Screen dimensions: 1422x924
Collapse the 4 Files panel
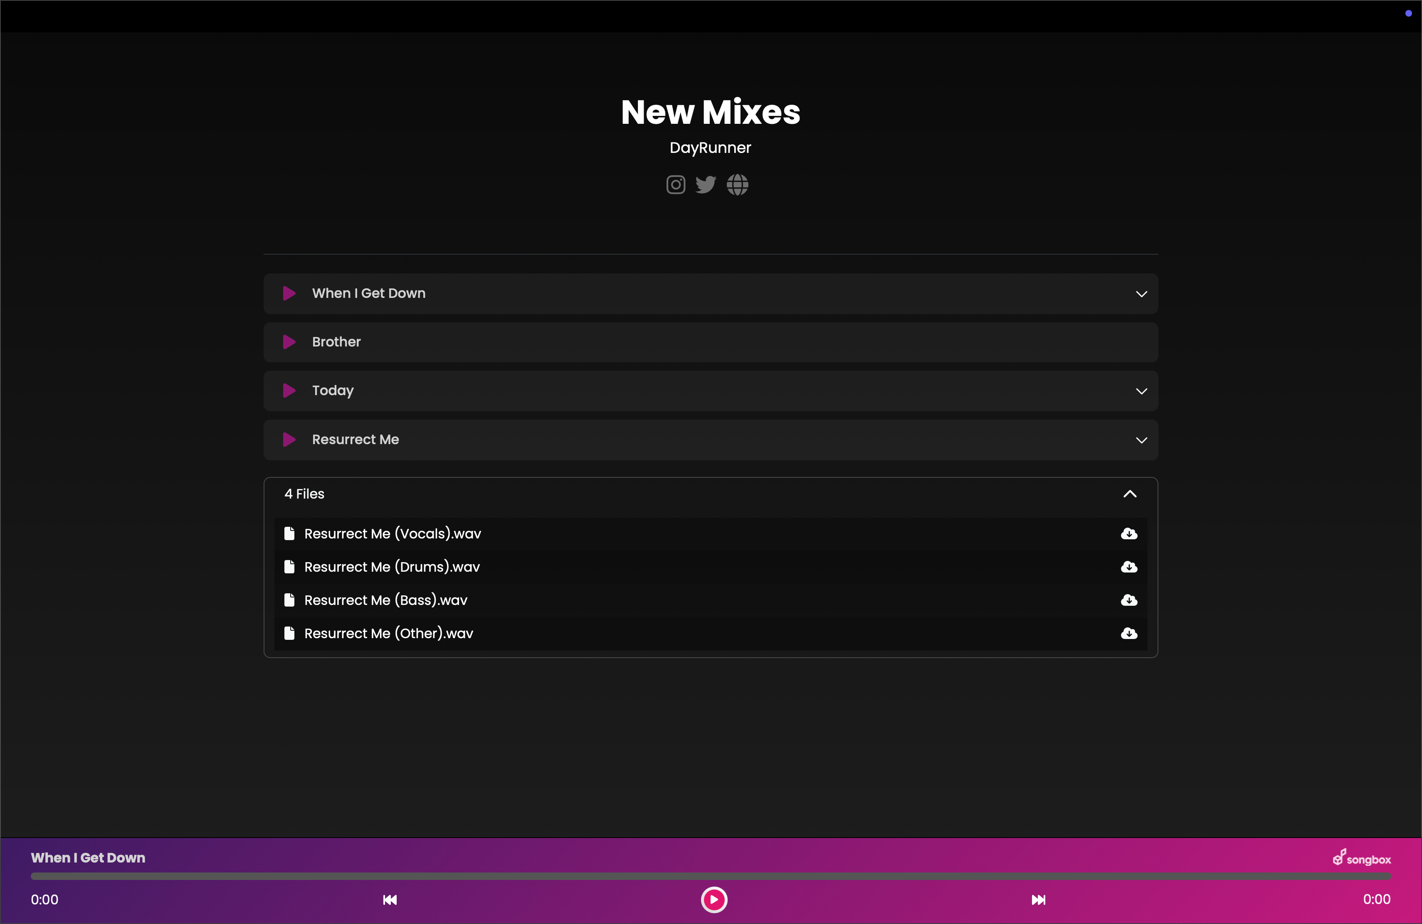1129,494
